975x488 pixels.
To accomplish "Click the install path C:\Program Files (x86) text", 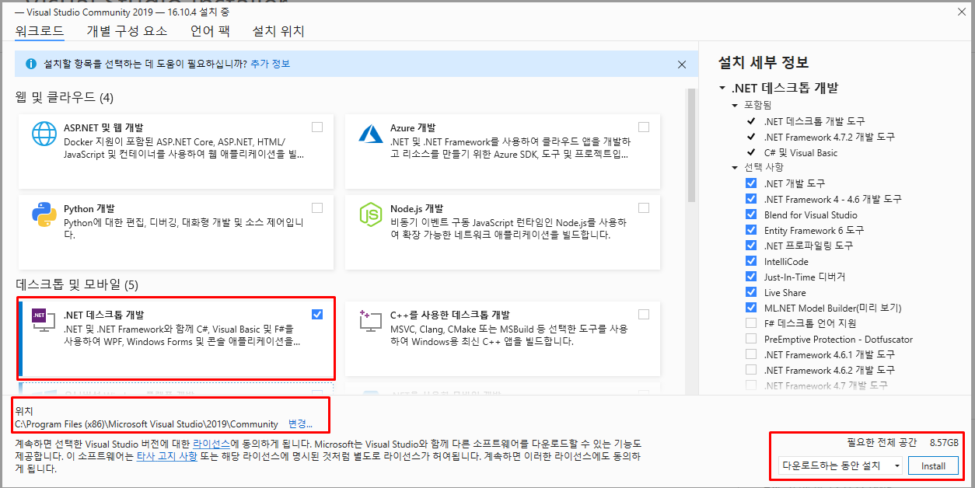I will [146, 424].
